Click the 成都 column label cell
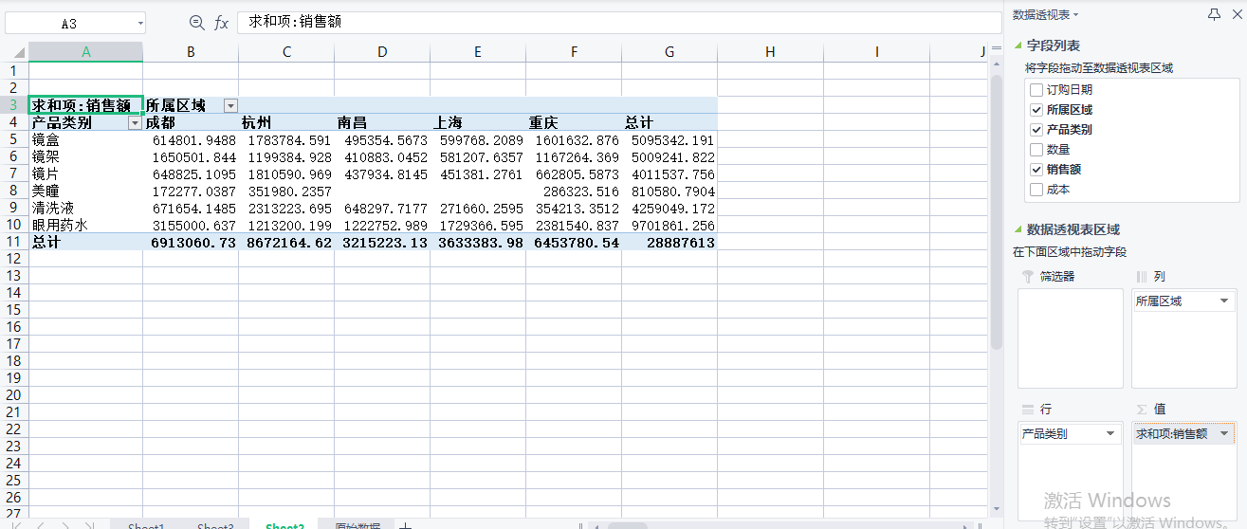Screen dimensions: 1247x529 191,122
